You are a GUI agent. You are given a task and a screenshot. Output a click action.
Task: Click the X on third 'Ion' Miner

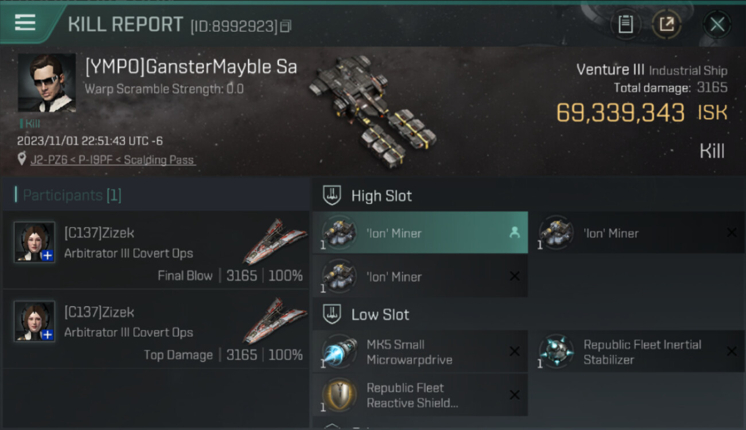(515, 276)
